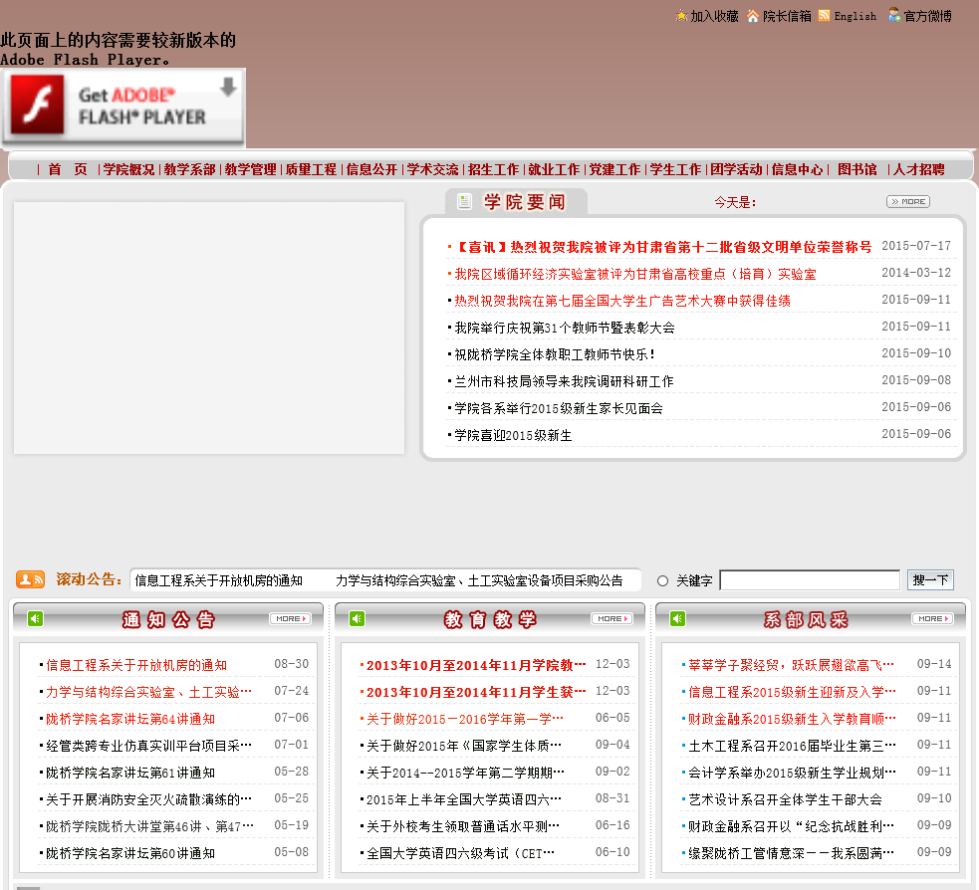Click the green speaker icon beside 系部风采

(x=677, y=618)
